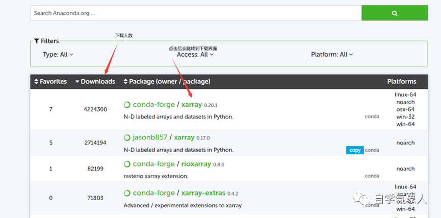Focus the Search Anaconda.org input field
Image resolution: width=441 pixels, height=218 pixels.
click(196, 13)
